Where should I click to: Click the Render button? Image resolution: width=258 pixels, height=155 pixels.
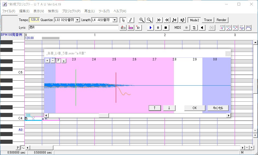tap(222, 20)
